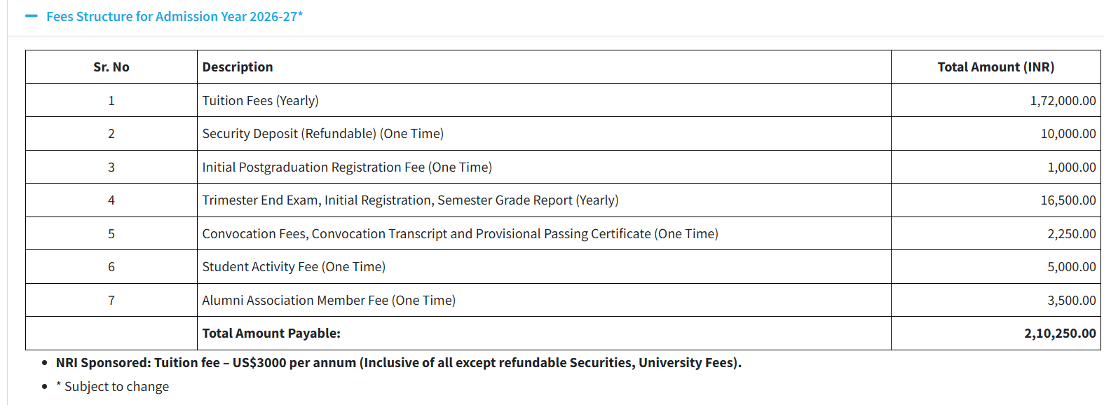
Task: Click the 16,500.00 amount cell
Action: 1068,200
